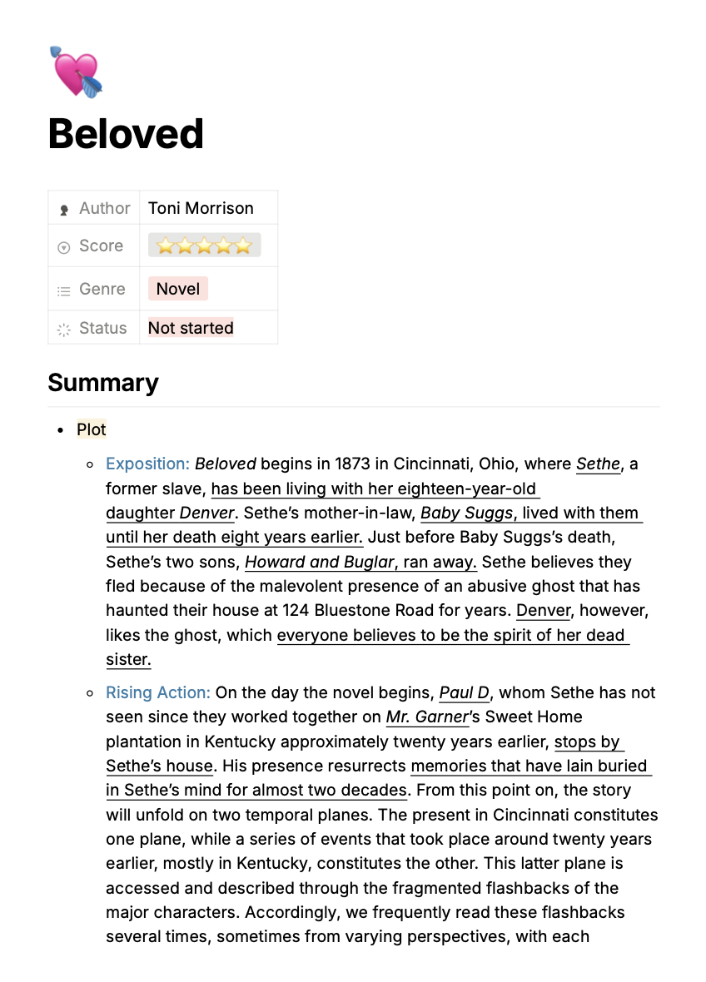The width and height of the screenshot is (706, 982).
Task: Open the five-star Score dropdown
Action: (204, 245)
